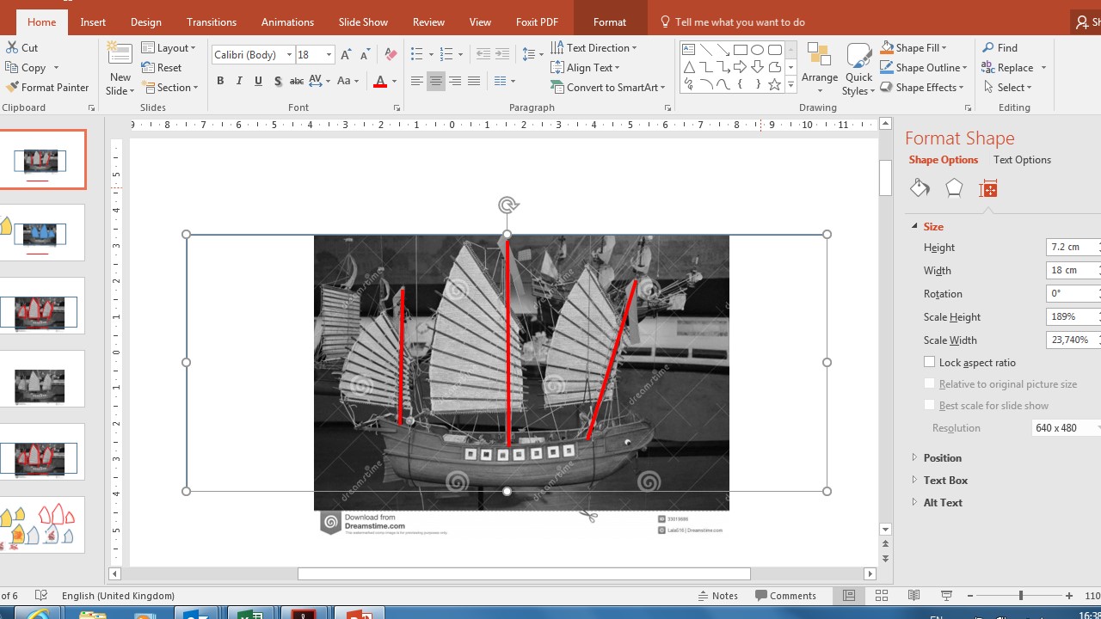1101x619 pixels.
Task: Adjust the zoom slider handle
Action: pos(1021,596)
